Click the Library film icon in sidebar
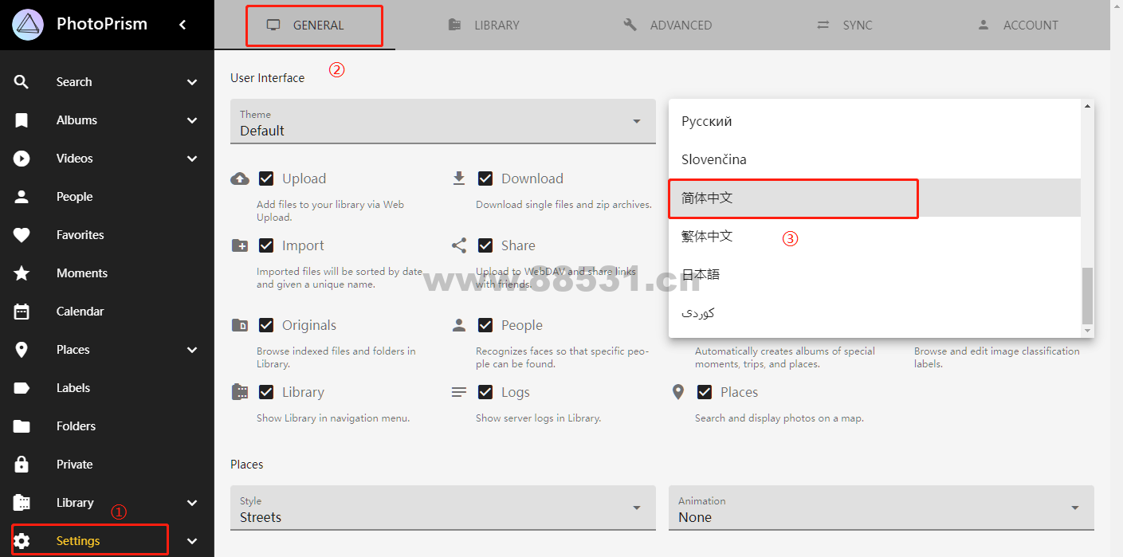The height and width of the screenshot is (557, 1123). coord(22,503)
